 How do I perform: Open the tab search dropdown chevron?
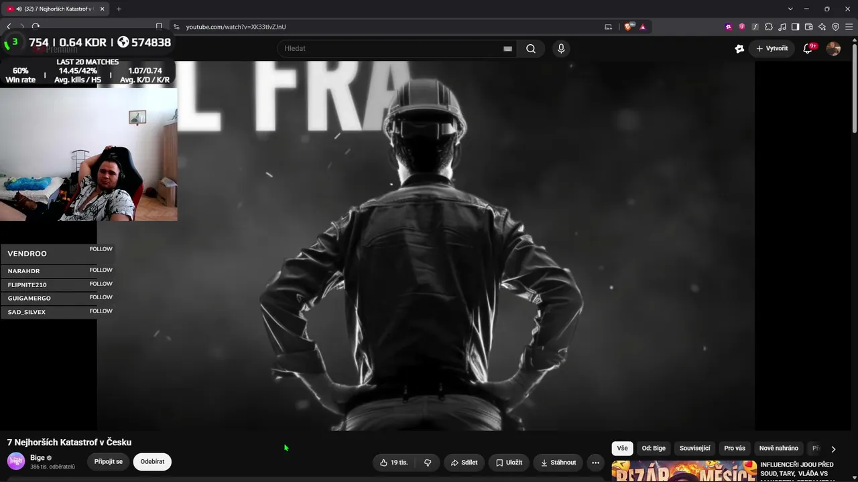tap(790, 9)
